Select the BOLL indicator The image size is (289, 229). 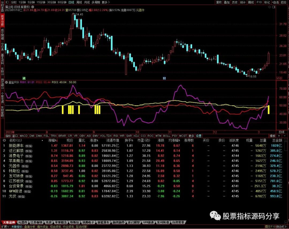click(x=167, y=136)
